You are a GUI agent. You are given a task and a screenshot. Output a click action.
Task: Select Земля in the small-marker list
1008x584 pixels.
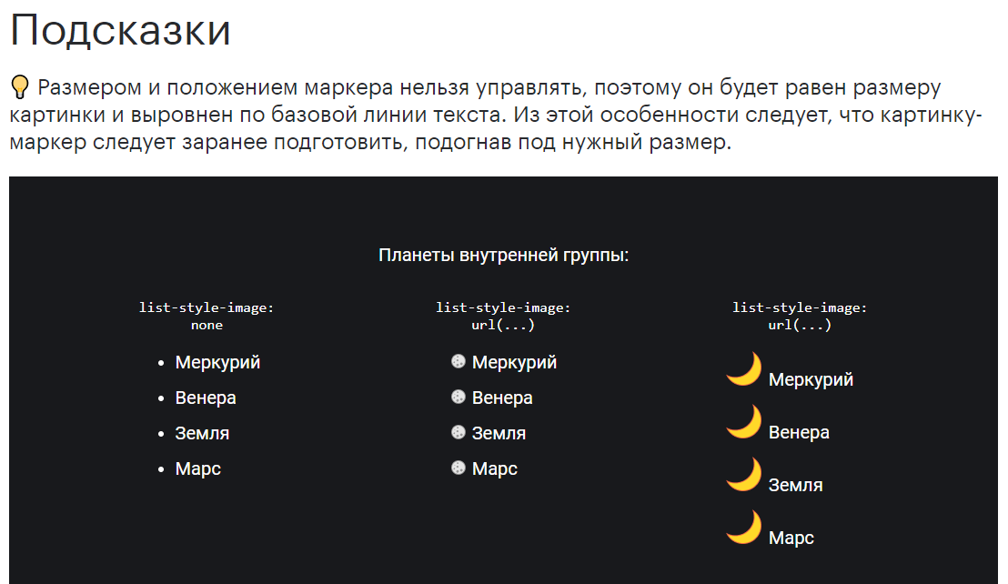click(x=499, y=433)
